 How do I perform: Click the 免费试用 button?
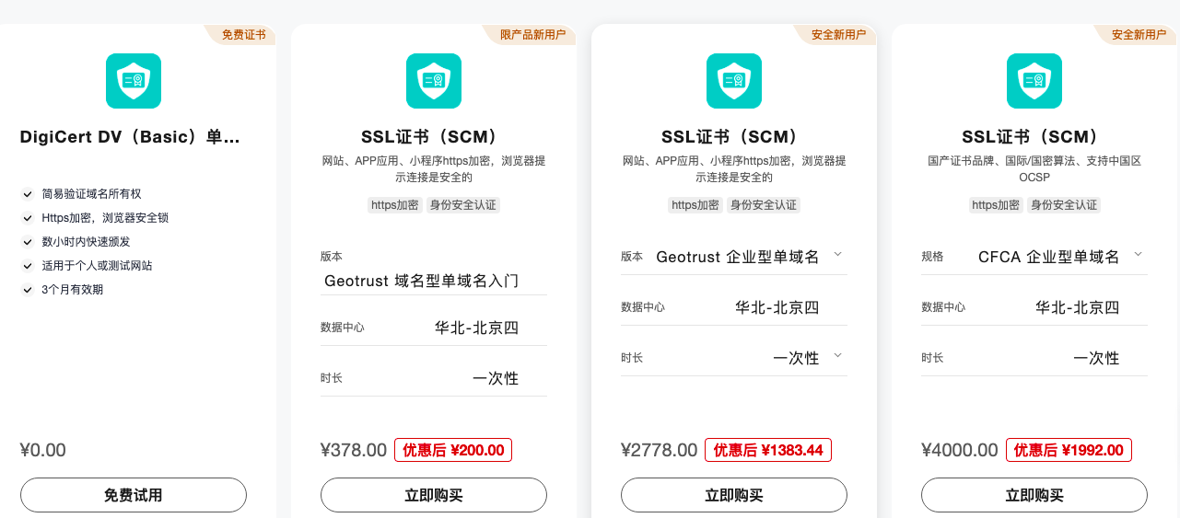coord(134,495)
